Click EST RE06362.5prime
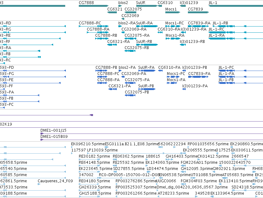 [x=128, y=156]
